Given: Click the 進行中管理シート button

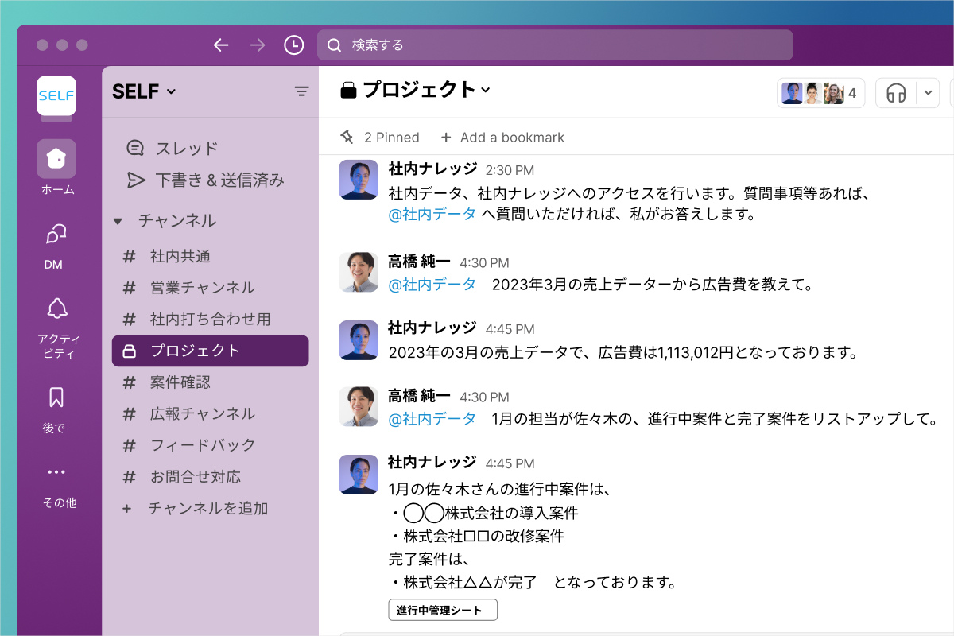Looking at the screenshot, I should pos(442,609).
